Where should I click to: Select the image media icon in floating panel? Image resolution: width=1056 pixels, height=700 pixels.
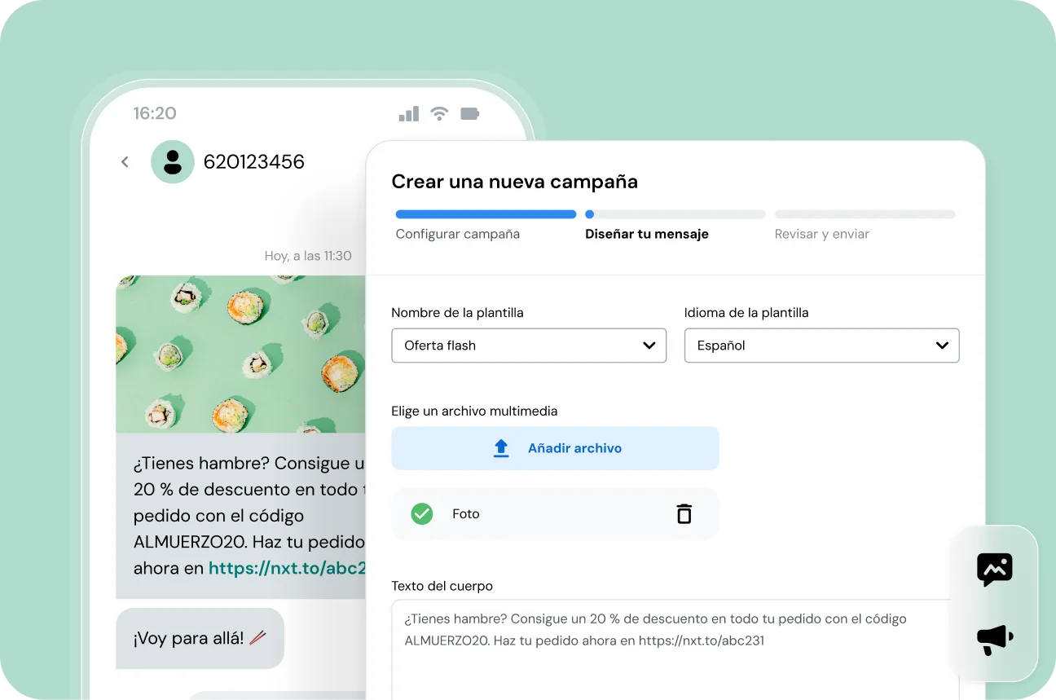coord(994,570)
